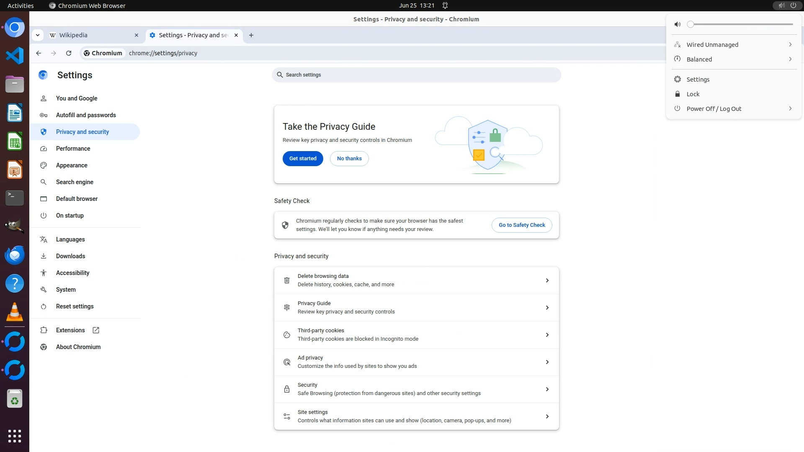Adjust the system volume slider
The width and height of the screenshot is (804, 452).
pyautogui.click(x=741, y=24)
